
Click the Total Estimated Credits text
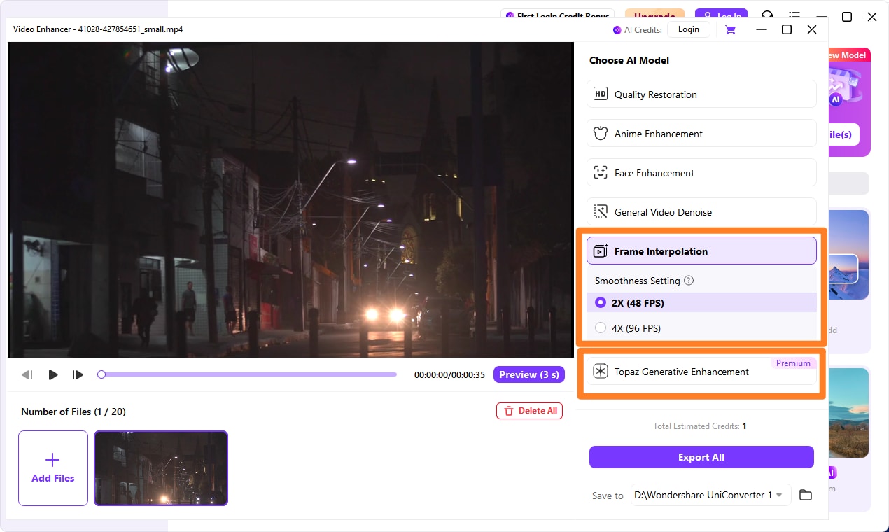click(x=700, y=426)
